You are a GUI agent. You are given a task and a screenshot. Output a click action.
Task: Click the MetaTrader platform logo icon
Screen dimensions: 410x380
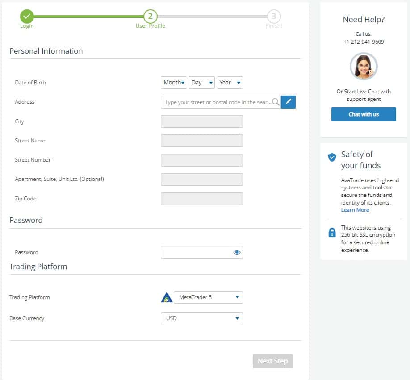[167, 297]
